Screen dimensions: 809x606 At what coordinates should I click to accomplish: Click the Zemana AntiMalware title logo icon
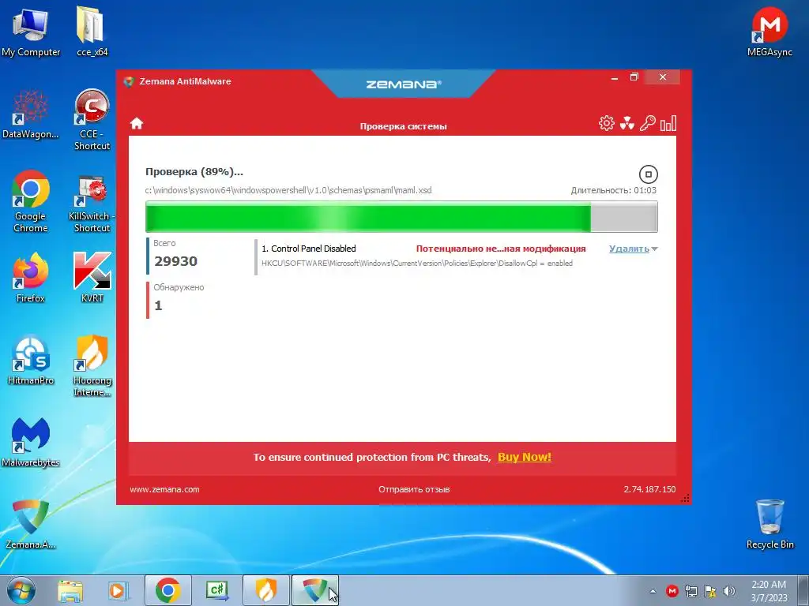click(x=129, y=81)
